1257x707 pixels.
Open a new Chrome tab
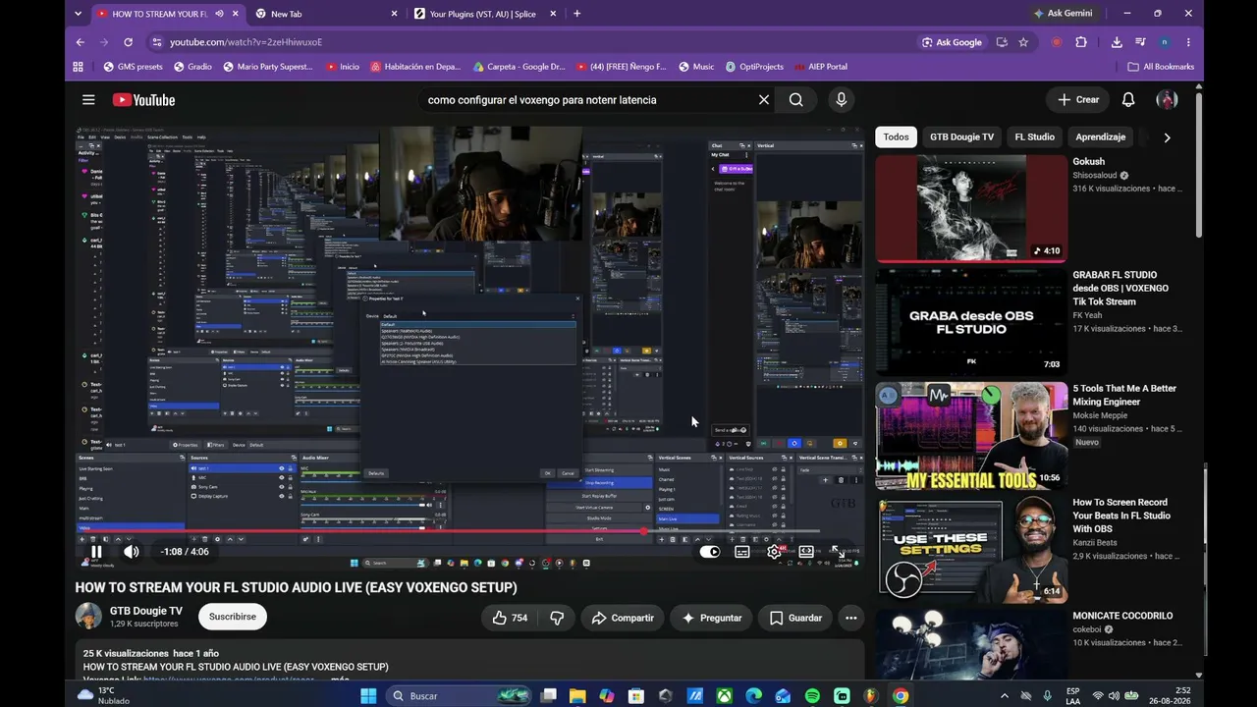(x=576, y=14)
